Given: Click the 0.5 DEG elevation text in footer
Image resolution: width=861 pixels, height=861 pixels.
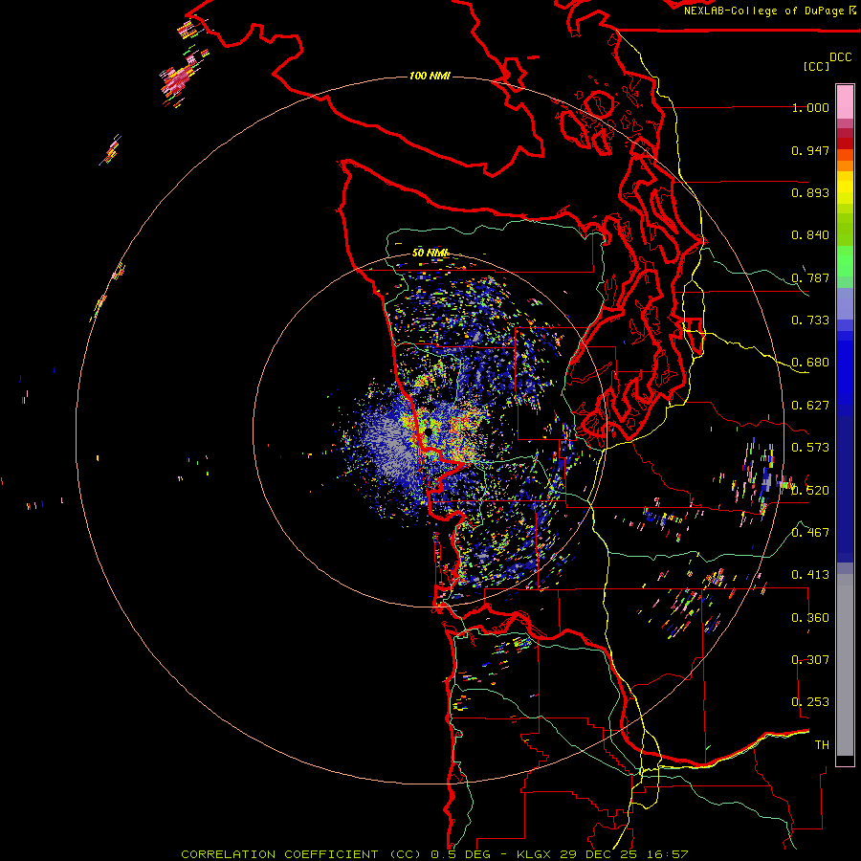Looking at the screenshot, I should pyautogui.click(x=460, y=854).
